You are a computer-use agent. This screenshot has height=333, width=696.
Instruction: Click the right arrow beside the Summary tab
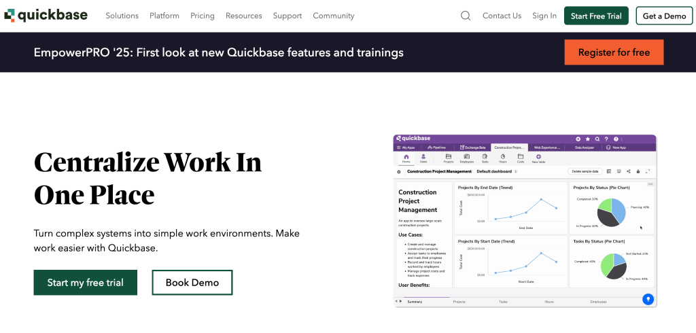point(401,302)
